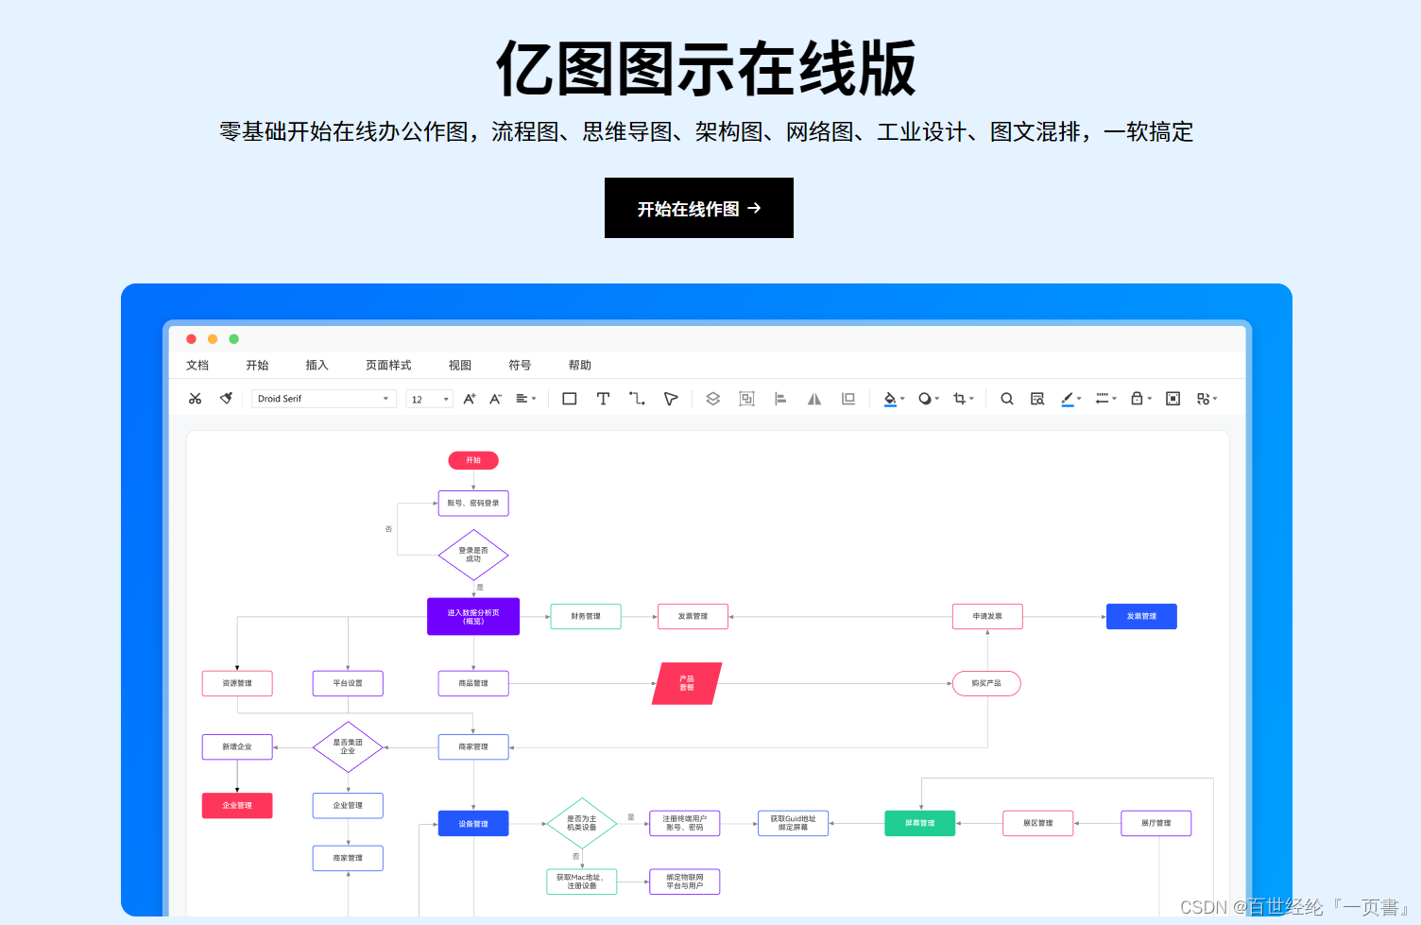The image size is (1421, 925).
Task: Select the 申请发票 flowchart box
Action: click(x=987, y=616)
